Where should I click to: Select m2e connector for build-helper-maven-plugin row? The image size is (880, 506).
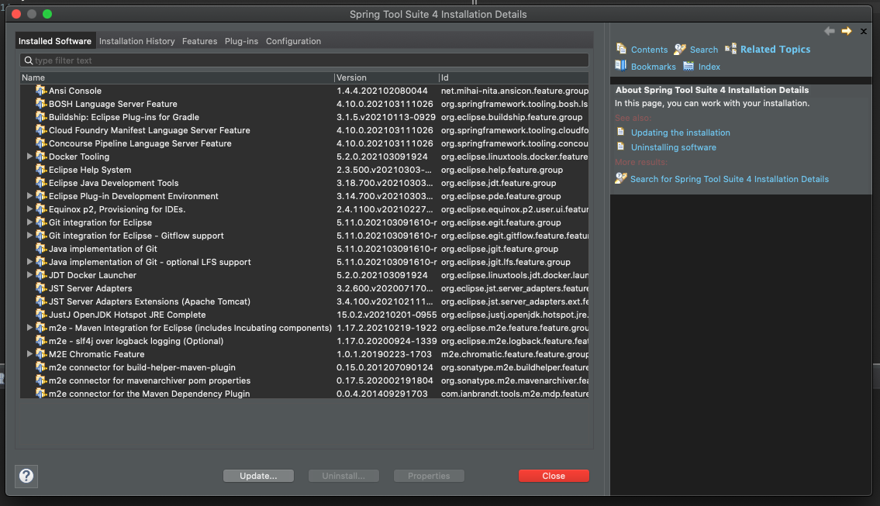tap(304, 367)
